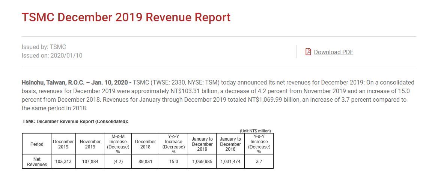Click the December 2019 column header
The width and height of the screenshot is (423, 178).
tap(63, 144)
